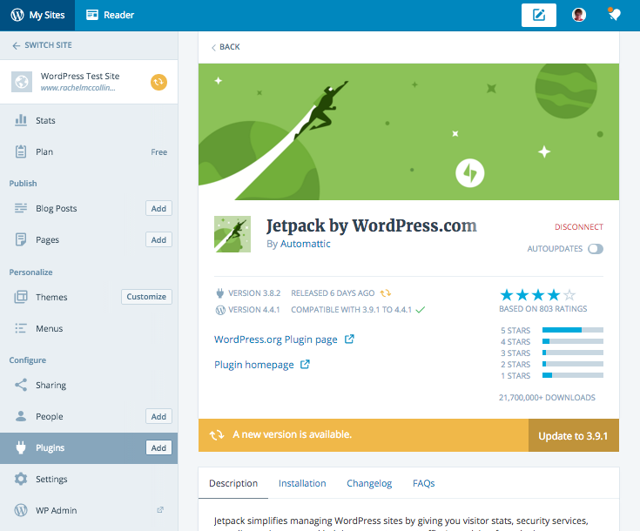The height and width of the screenshot is (531, 640).
Task: Click the Menus list icon
Action: click(21, 328)
